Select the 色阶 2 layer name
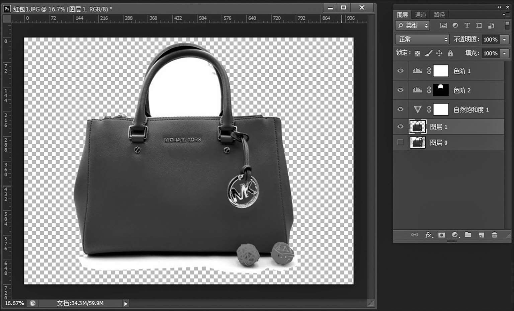514x311 pixels. pyautogui.click(x=462, y=90)
